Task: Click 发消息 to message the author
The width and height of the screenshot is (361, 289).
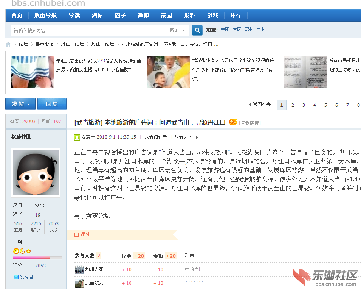Action: click(x=26, y=277)
